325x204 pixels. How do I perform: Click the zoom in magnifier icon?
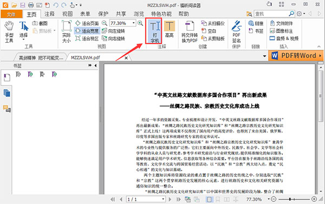click(x=140, y=23)
